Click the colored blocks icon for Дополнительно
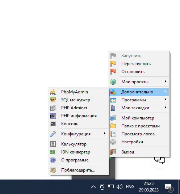The height and width of the screenshot is (194, 180). [x=113, y=92]
